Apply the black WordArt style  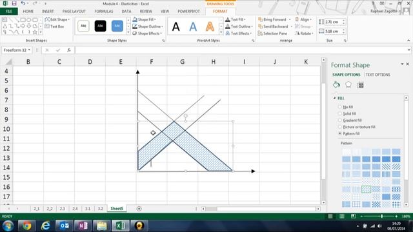176,26
